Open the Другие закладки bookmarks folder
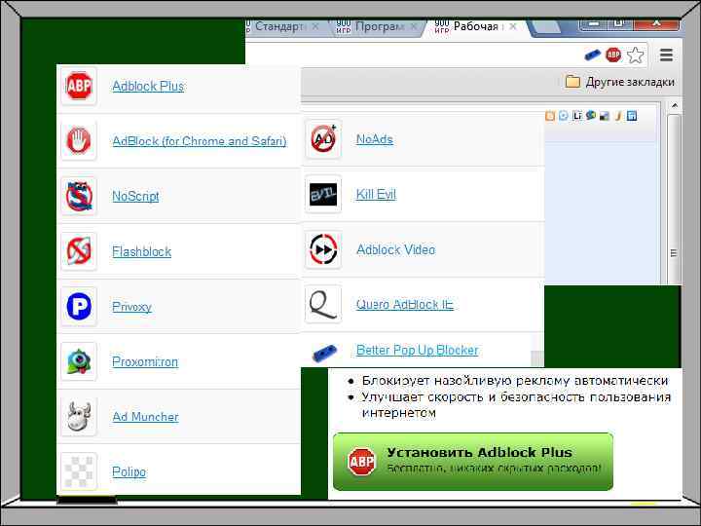This screenshot has height=526, width=701. (x=620, y=82)
